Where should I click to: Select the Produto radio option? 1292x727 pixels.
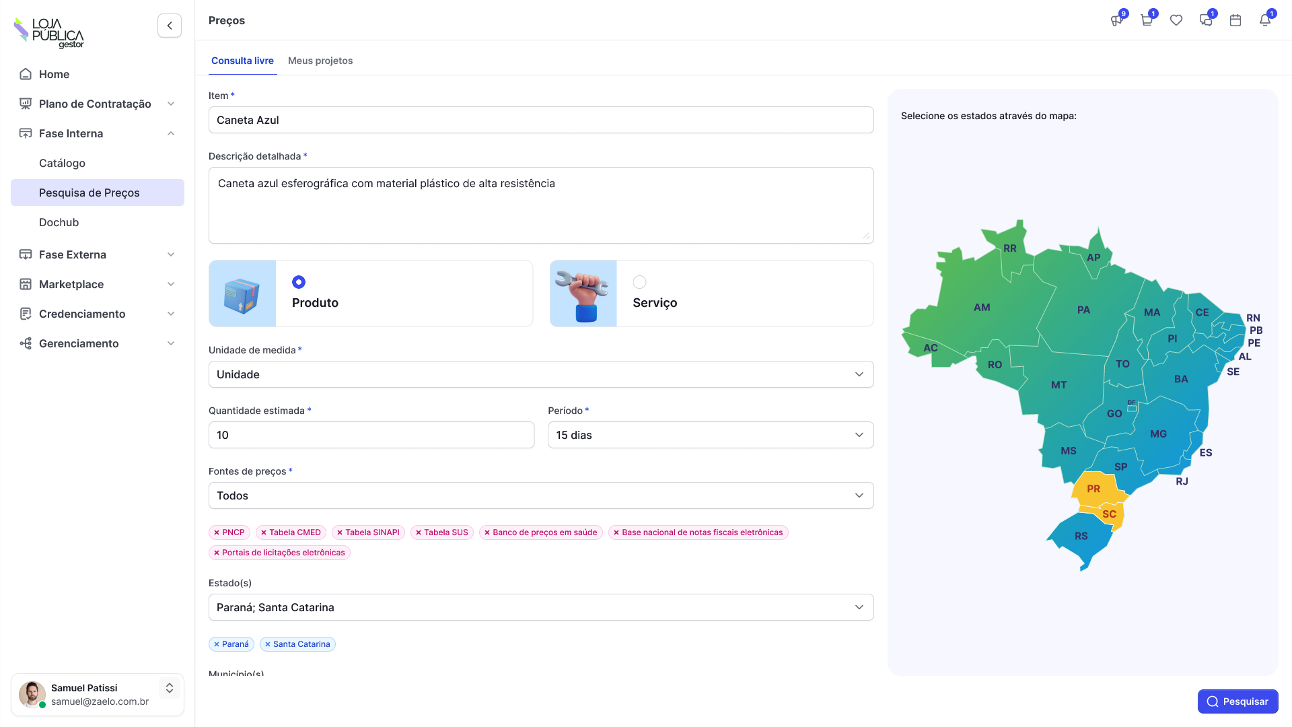[299, 282]
